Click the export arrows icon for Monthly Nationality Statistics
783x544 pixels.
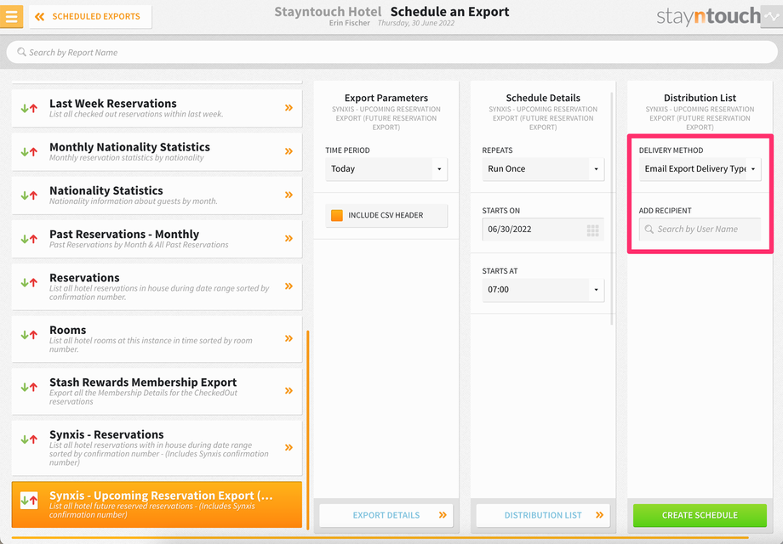29,151
